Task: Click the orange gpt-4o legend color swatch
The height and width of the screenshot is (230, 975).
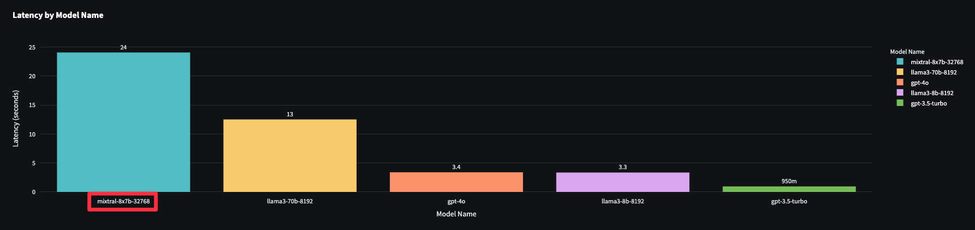Action: (x=900, y=83)
